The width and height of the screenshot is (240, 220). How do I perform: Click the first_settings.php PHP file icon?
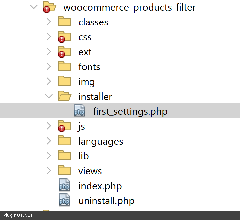point(79,111)
